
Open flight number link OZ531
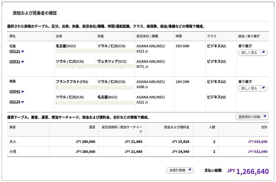tap(15, 61)
